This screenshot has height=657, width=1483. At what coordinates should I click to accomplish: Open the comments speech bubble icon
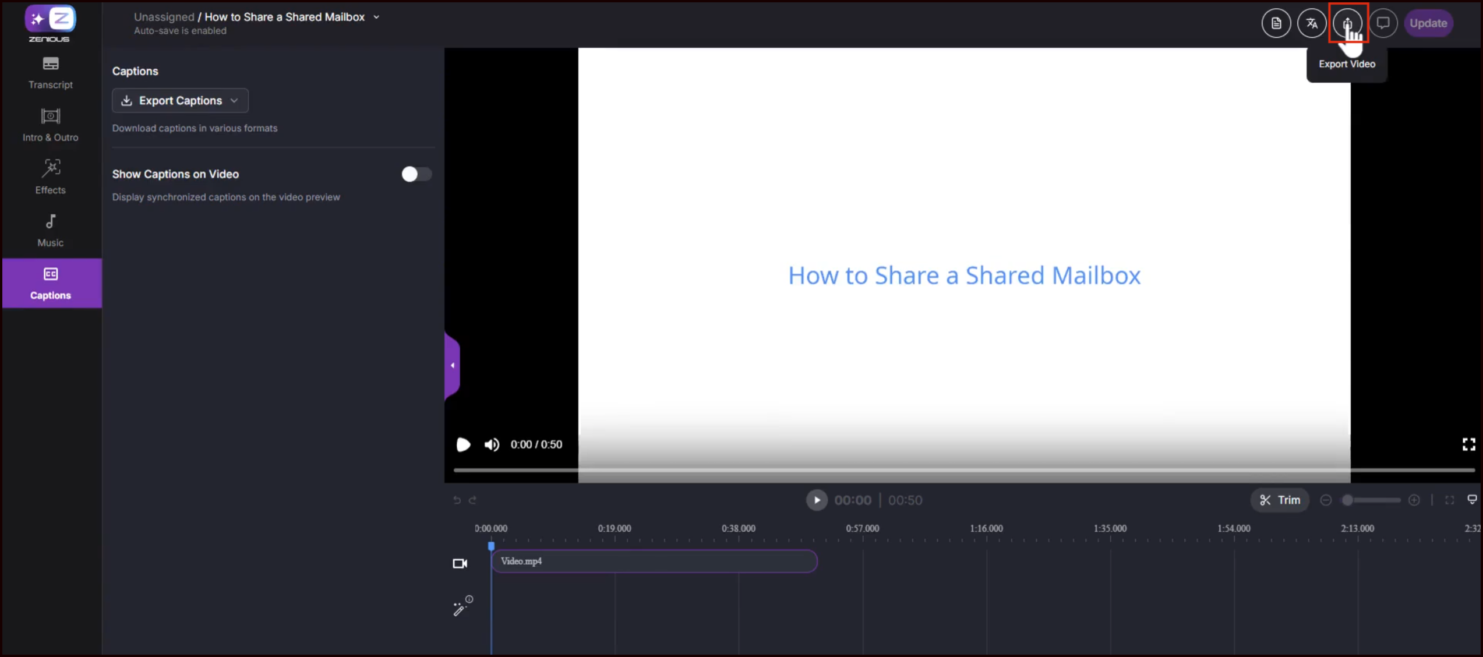[x=1383, y=23]
